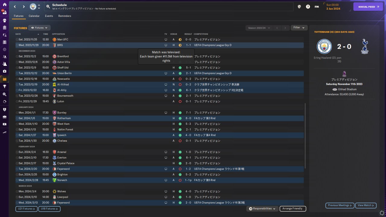The height and width of the screenshot is (217, 386).
Task: Click the View Match button
Action: point(366,206)
